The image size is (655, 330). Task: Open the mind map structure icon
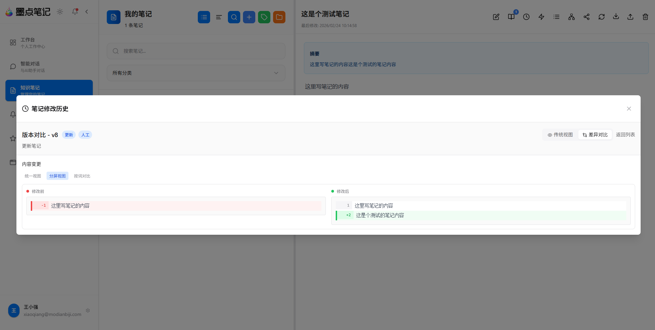571,17
